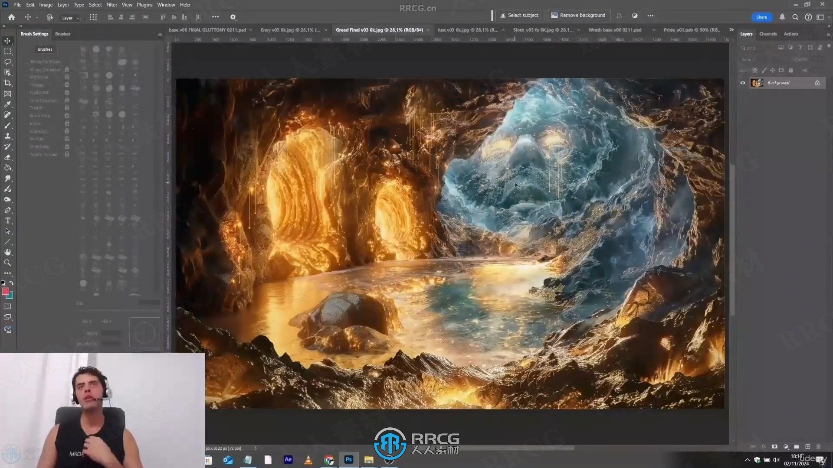Select the Horizontal Type tool
Screen dimensions: 833x468
[x=8, y=221]
